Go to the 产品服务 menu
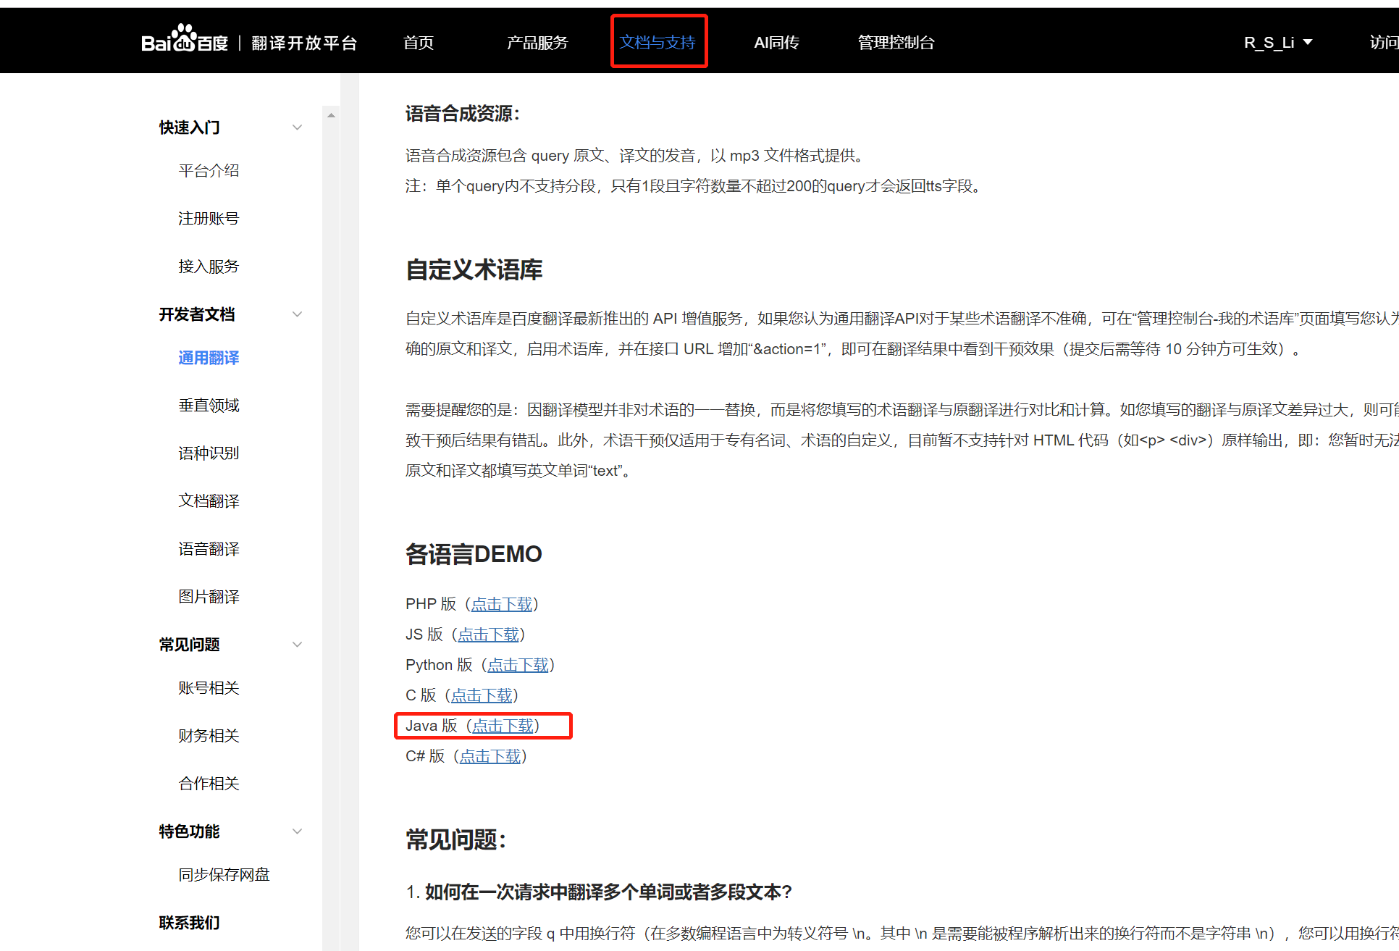1399x951 pixels. (537, 43)
